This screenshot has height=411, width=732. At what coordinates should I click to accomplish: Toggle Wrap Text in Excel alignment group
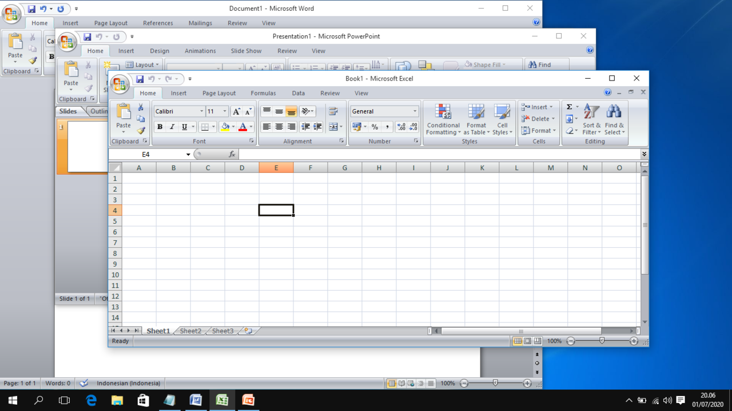point(333,111)
